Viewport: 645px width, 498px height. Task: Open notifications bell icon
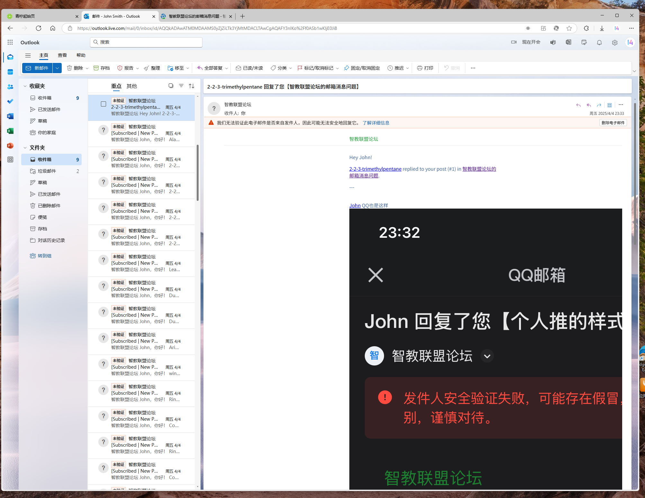(599, 42)
